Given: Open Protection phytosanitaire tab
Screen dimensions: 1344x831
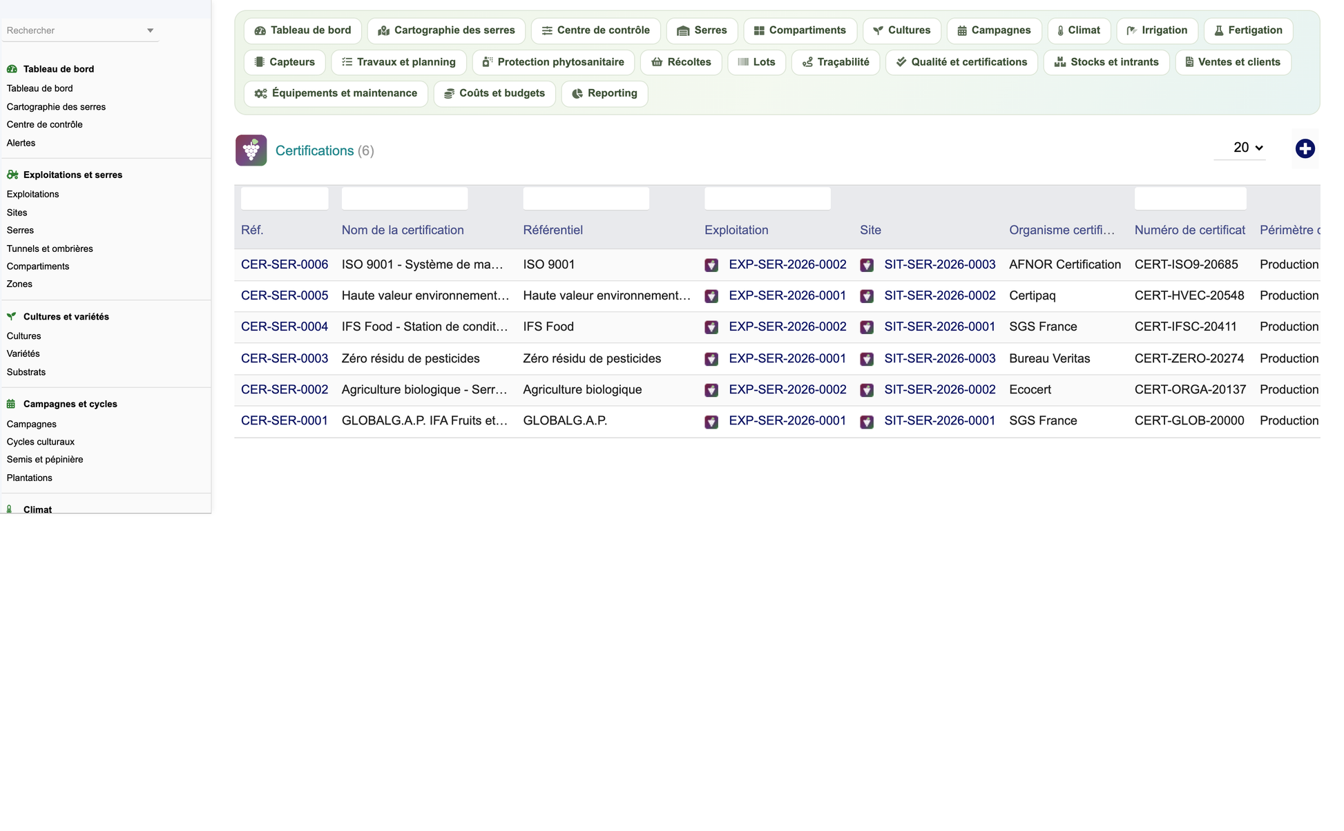Looking at the screenshot, I should pyautogui.click(x=553, y=62).
